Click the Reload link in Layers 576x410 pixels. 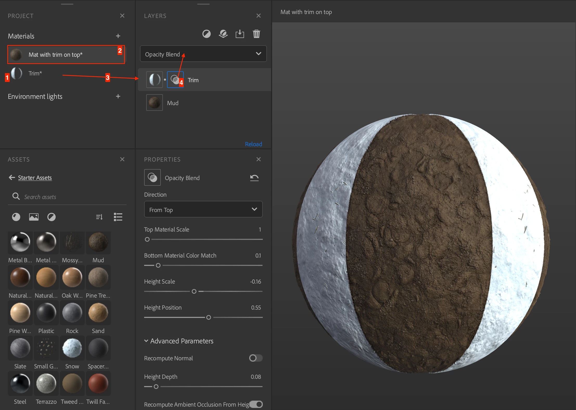253,144
